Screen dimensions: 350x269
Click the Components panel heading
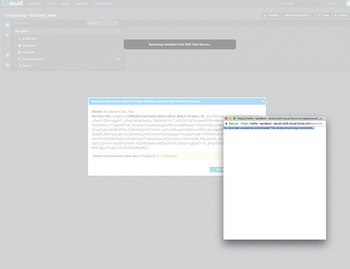pos(21,23)
